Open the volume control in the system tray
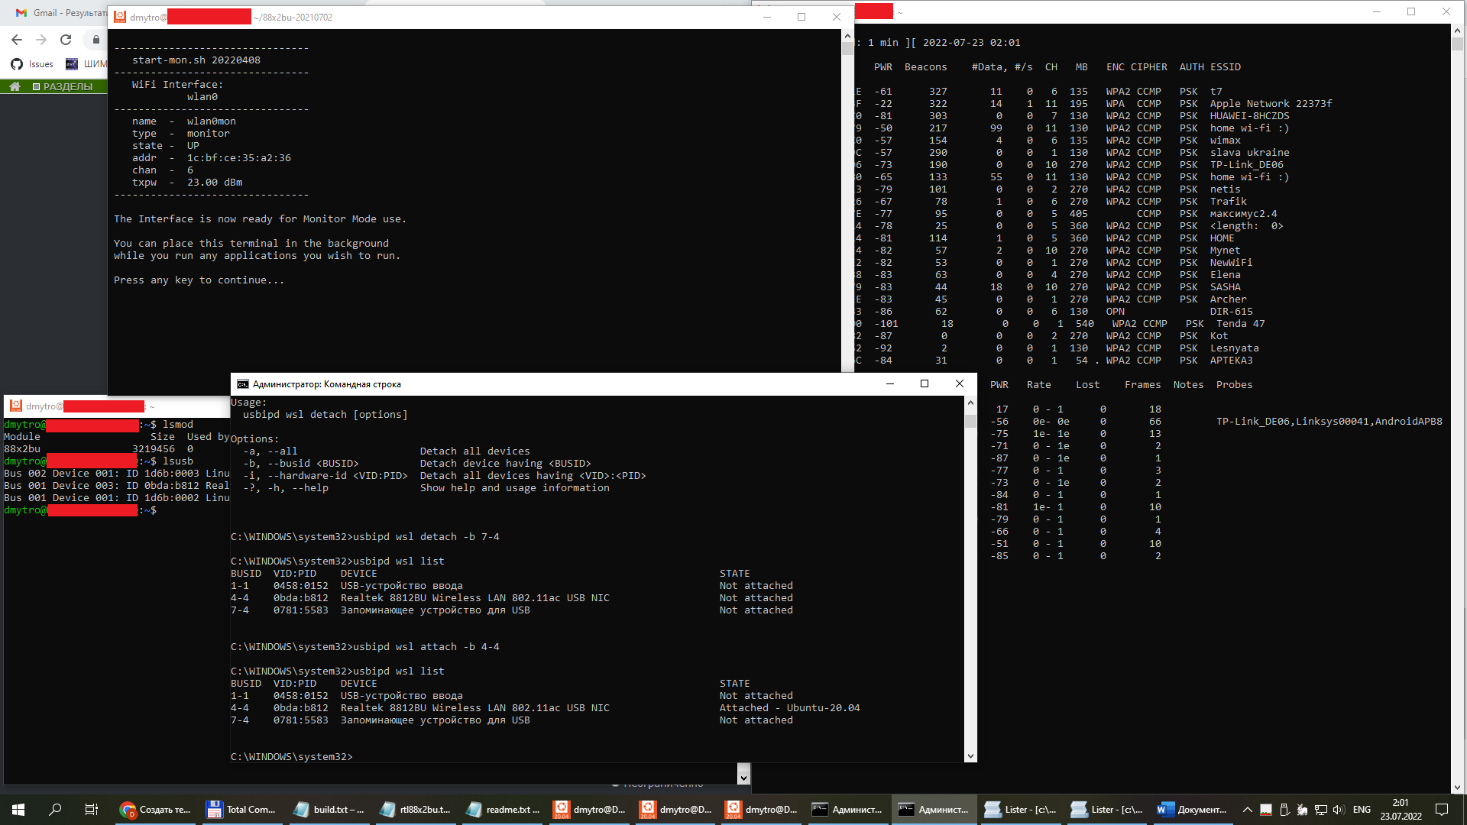 (x=1338, y=810)
